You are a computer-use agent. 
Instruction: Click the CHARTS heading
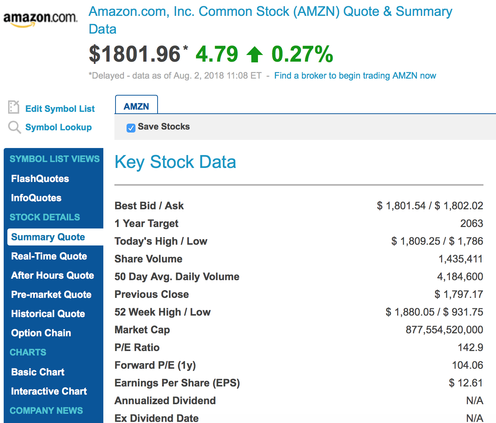pyautogui.click(x=28, y=352)
